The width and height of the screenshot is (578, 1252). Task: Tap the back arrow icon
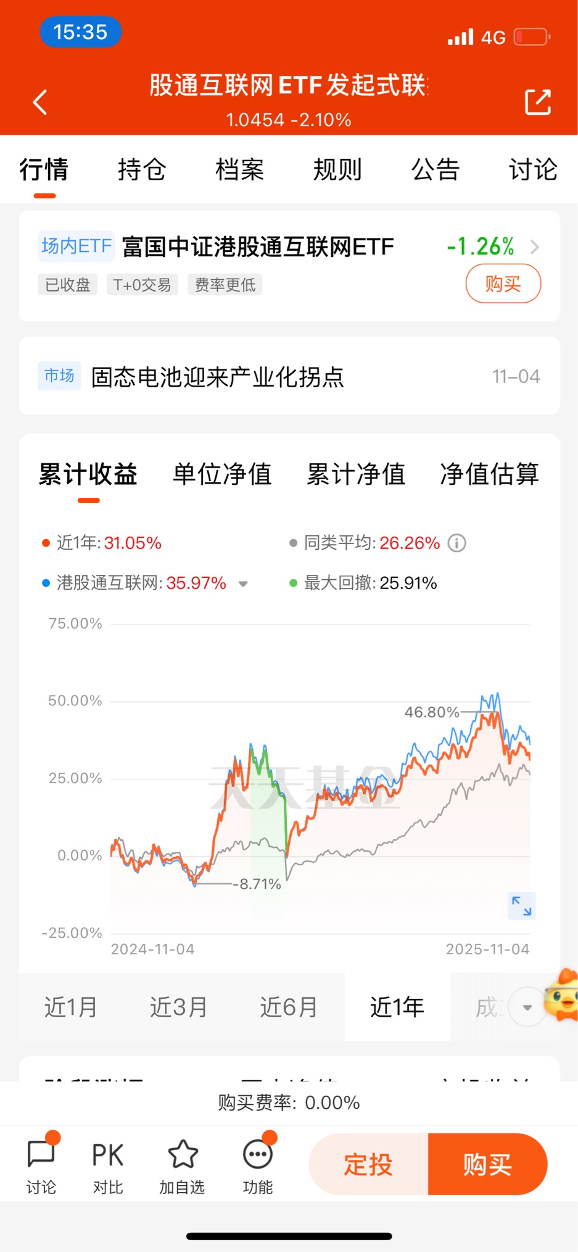pos(40,103)
